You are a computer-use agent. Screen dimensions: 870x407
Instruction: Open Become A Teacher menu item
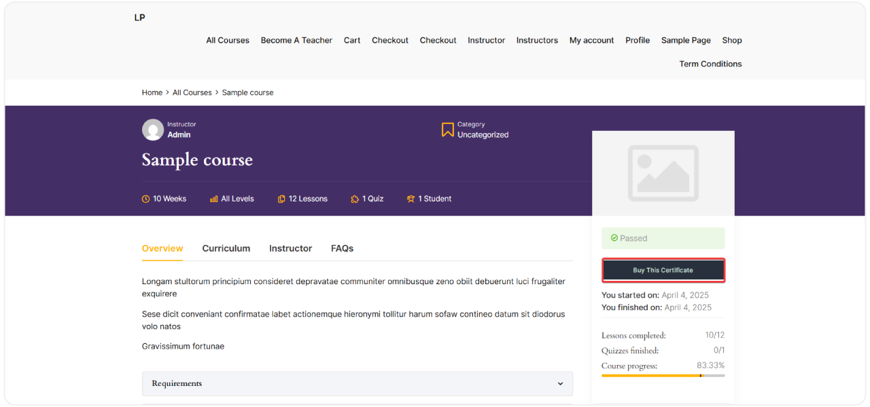(296, 40)
